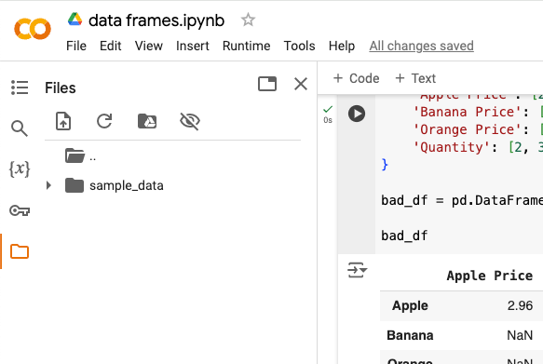The height and width of the screenshot is (364, 543).
Task: Run the code cell
Action: 357,114
